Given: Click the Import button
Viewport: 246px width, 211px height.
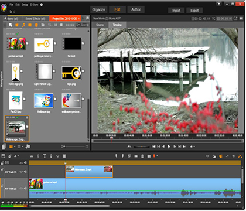Looking at the screenshot, I should (x=176, y=11).
